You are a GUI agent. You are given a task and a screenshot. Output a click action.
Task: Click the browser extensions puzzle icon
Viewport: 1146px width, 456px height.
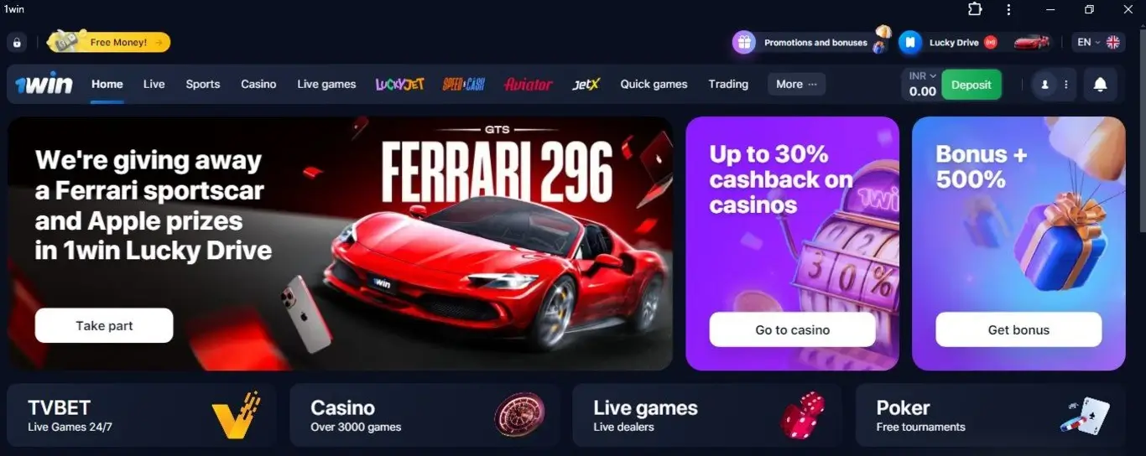(x=975, y=9)
